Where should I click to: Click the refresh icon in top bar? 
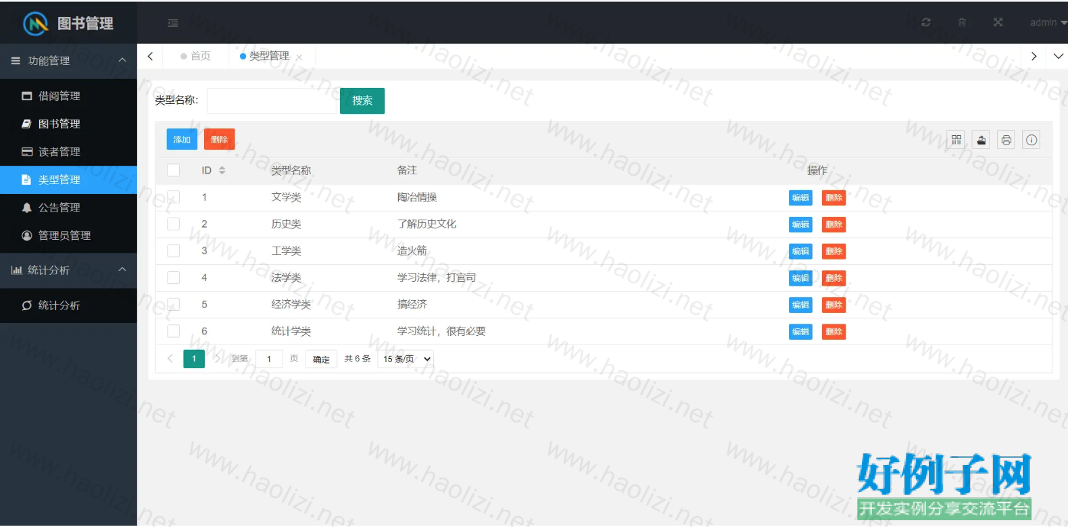click(926, 22)
